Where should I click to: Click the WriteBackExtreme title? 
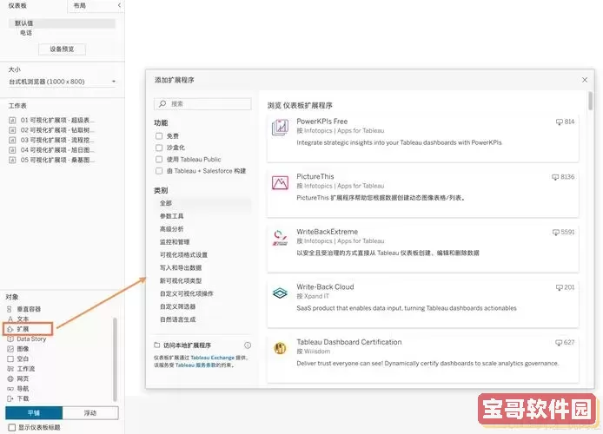[x=328, y=232]
